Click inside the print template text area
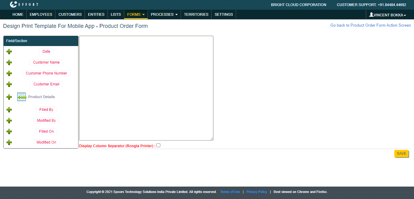Image resolution: width=414 pixels, height=199 pixels. click(x=146, y=88)
